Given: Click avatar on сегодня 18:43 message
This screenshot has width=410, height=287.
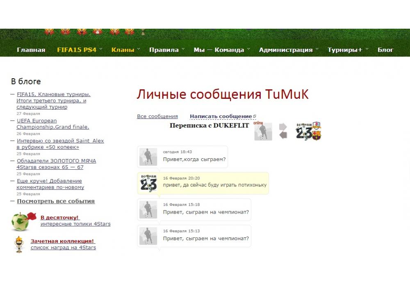Looking at the screenshot, I should tap(148, 157).
